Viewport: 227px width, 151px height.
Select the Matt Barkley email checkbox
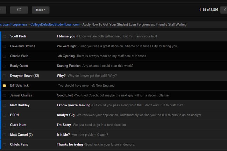pos(4,105)
